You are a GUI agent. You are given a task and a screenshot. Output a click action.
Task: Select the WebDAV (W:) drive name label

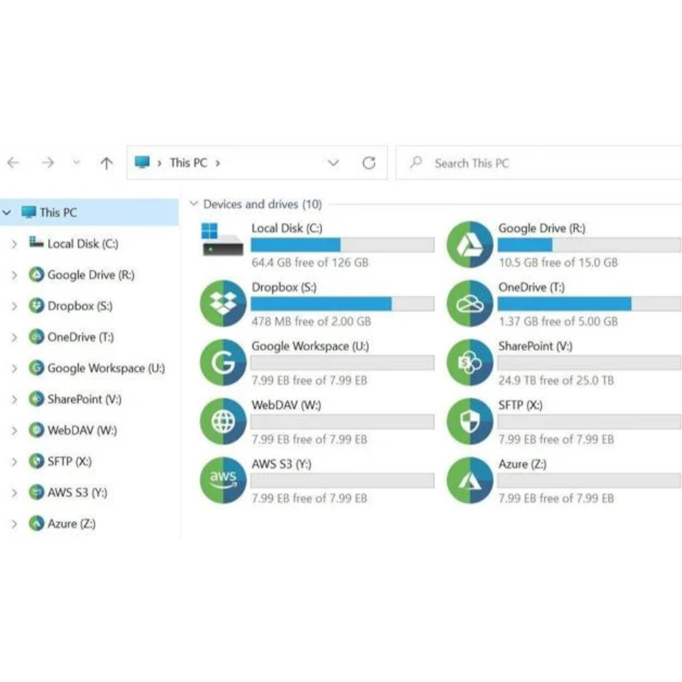click(286, 405)
